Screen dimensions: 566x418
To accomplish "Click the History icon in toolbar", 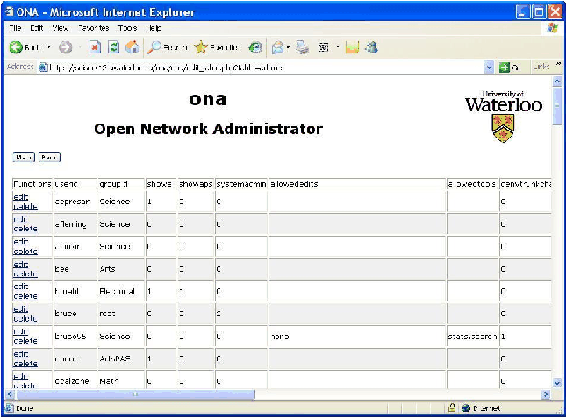I will [255, 47].
